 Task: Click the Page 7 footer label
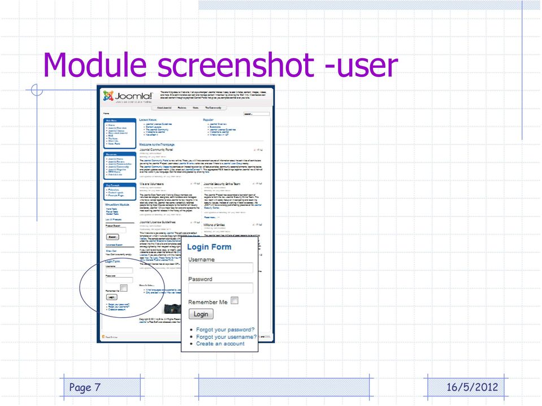[x=85, y=387]
